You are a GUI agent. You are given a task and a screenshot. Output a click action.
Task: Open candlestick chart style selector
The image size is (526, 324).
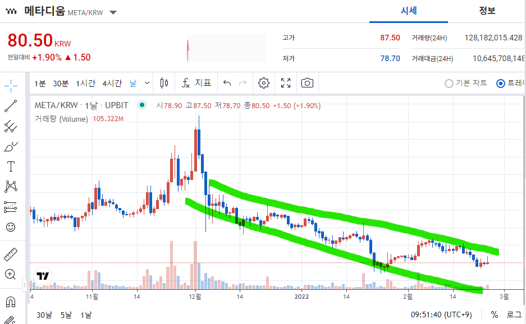pos(164,83)
